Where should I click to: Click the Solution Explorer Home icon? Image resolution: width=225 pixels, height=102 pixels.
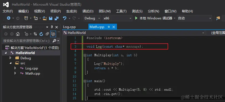[18, 34]
